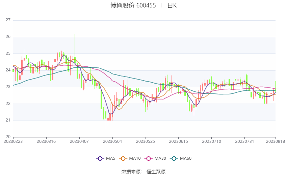Click the 20 price label on y-axis

point(8,137)
